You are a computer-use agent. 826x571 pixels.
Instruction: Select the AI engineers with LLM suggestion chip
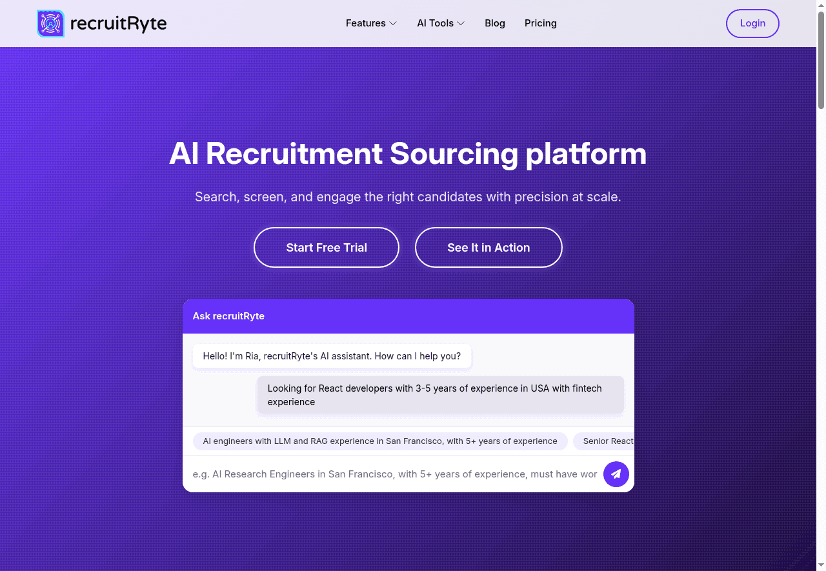[380, 441]
